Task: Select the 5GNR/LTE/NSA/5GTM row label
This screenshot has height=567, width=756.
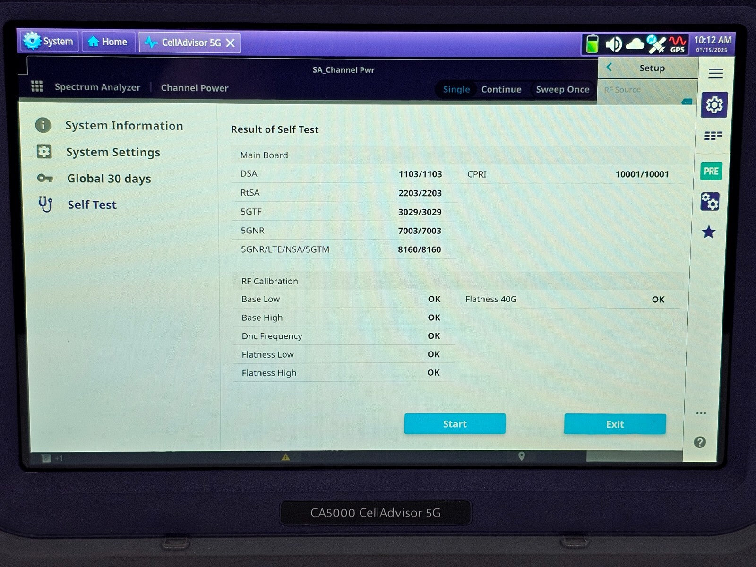Action: [285, 249]
